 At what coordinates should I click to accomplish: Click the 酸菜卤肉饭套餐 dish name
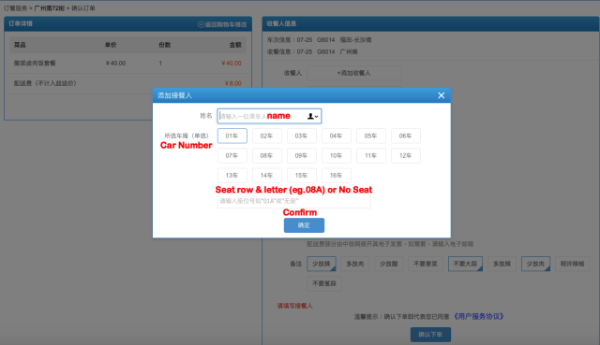click(35, 63)
